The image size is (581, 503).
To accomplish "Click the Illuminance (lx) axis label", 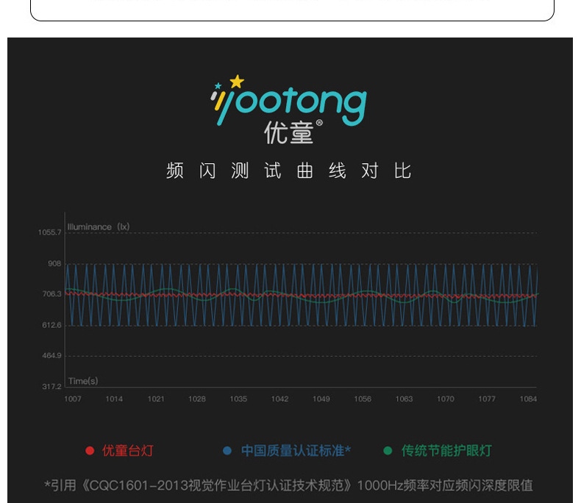I will (x=99, y=226).
